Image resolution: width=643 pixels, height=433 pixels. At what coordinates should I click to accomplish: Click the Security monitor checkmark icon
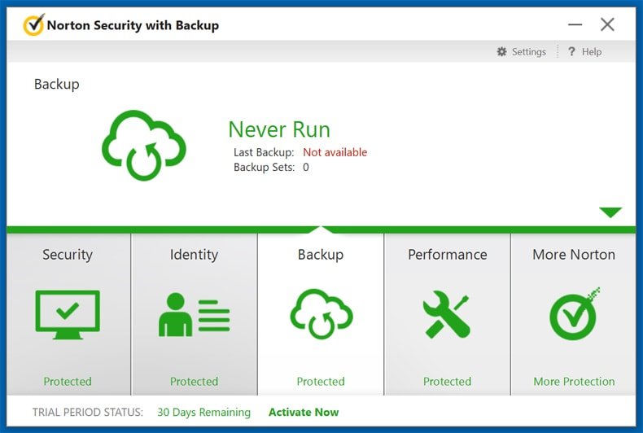tap(68, 313)
